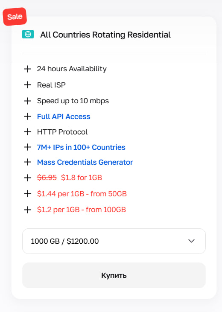Click plus icon beside Mass Credentials Generator
Screen dimensions: 222x312
click(x=27, y=162)
